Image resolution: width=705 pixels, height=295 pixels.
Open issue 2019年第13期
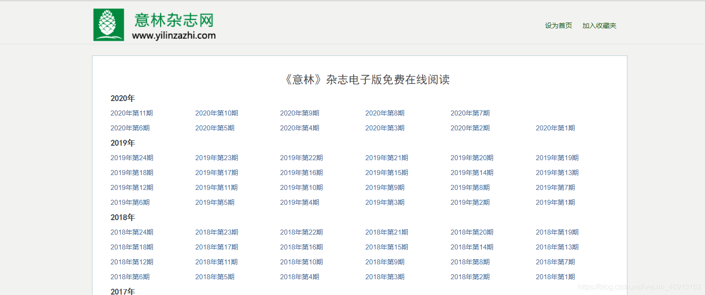click(x=557, y=173)
